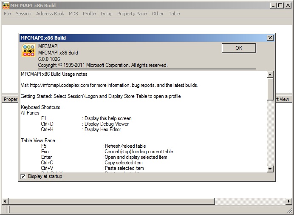The image size is (294, 215).
Task: Click the main window resize grip corner
Action: (x=289, y=210)
